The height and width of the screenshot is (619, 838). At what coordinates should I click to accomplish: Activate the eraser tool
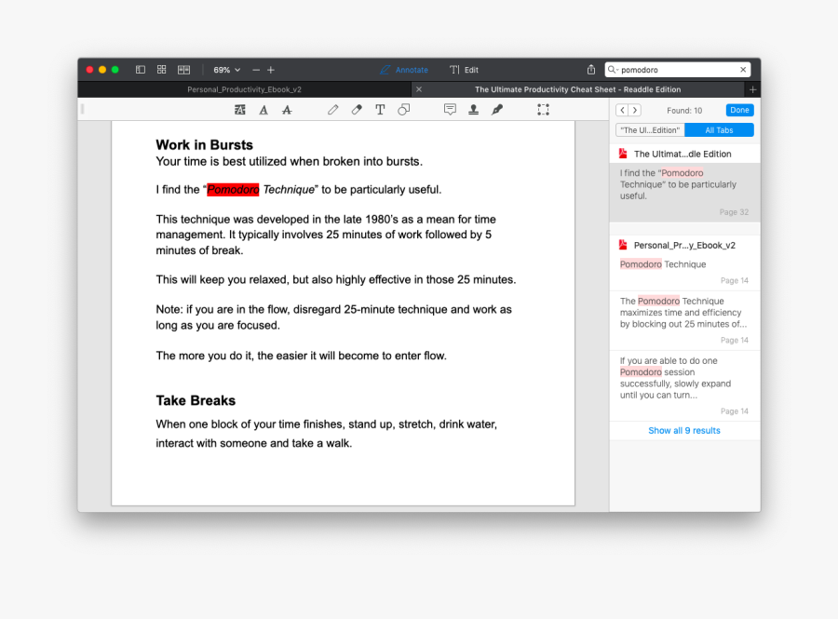(x=357, y=110)
